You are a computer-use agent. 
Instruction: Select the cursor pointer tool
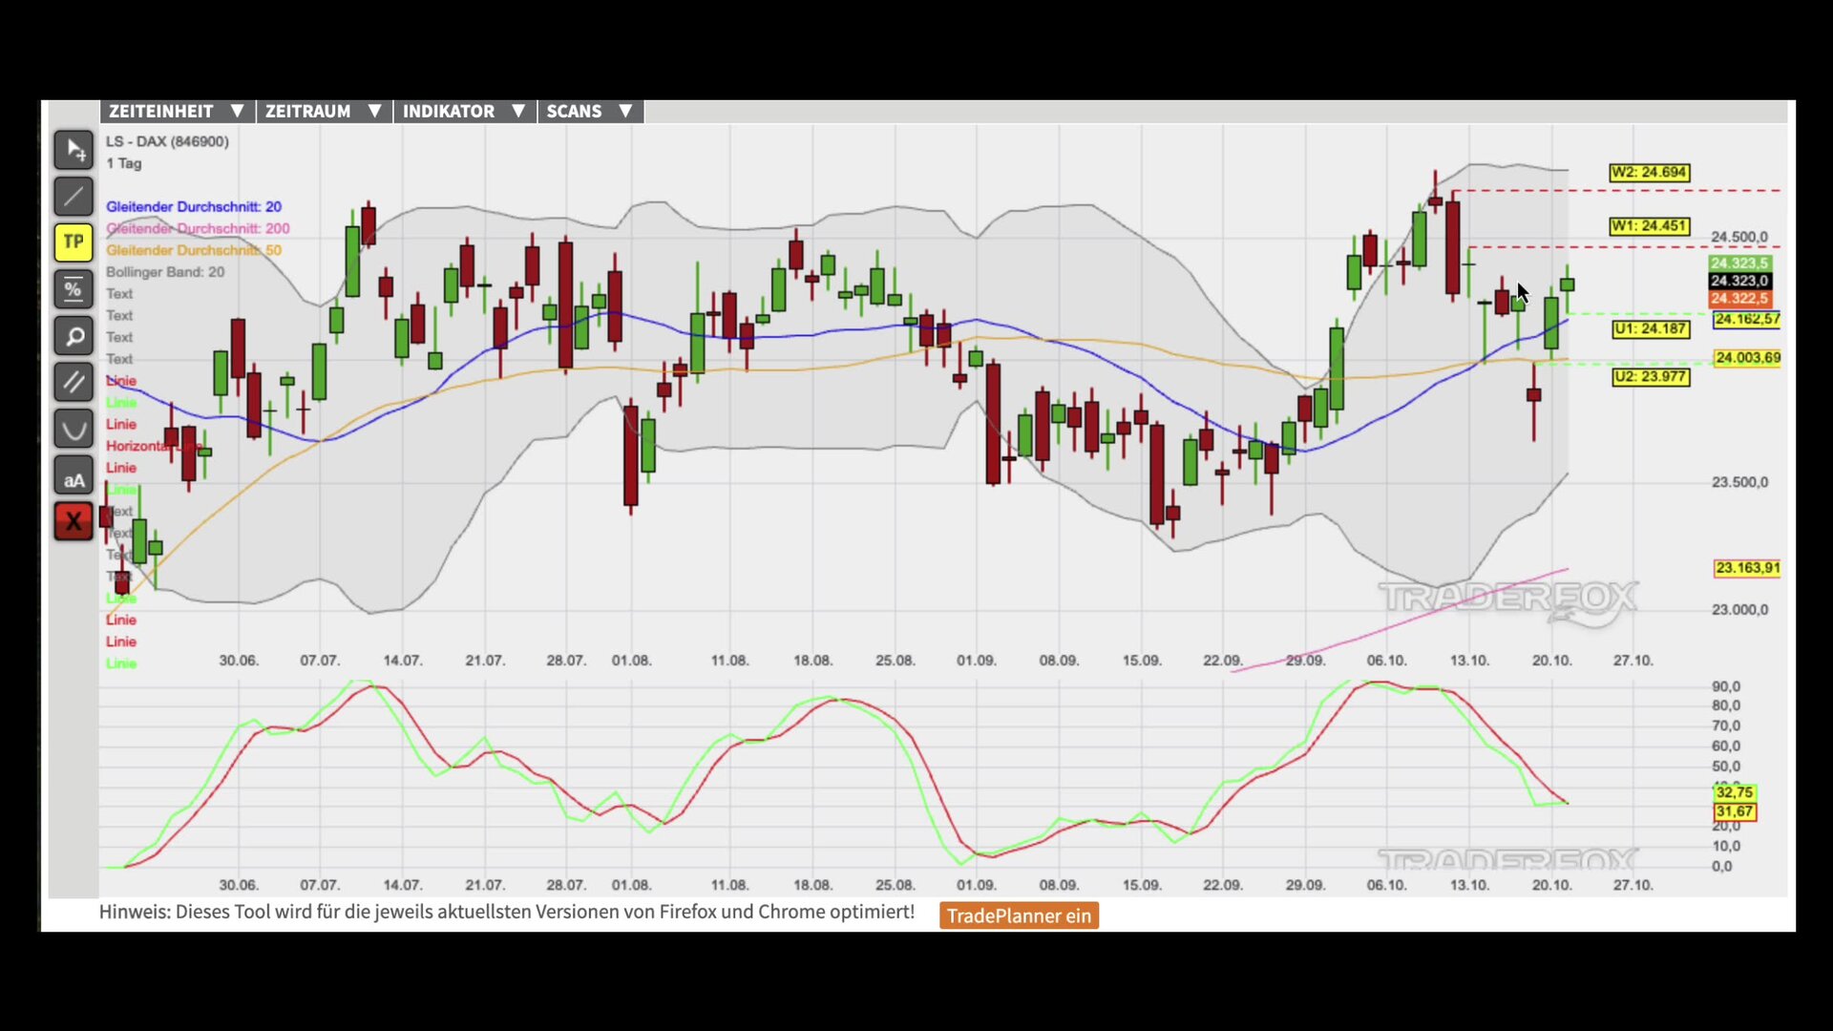(x=74, y=150)
